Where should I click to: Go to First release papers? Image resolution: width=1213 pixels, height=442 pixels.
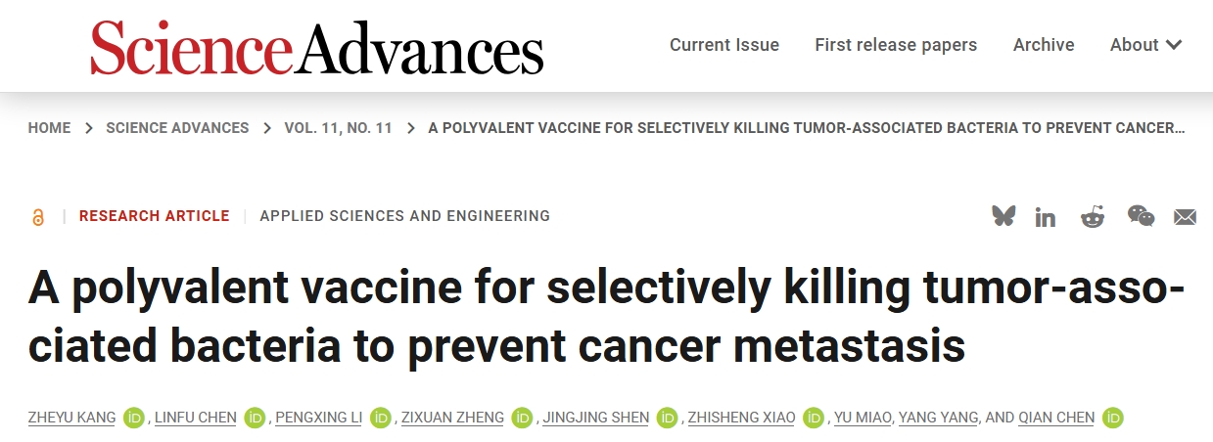(896, 45)
